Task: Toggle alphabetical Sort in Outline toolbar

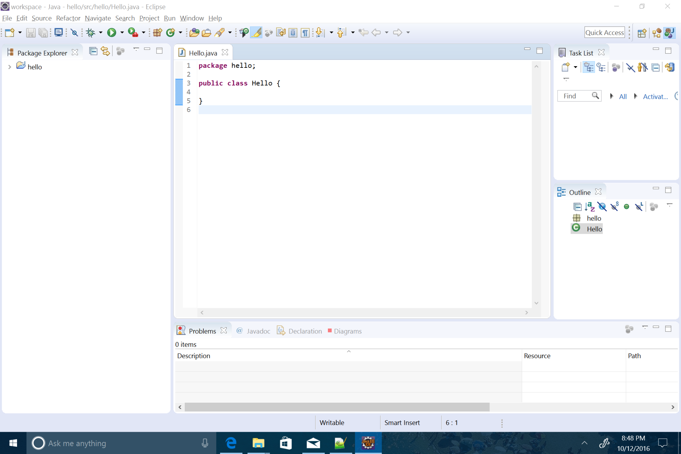Action: [x=590, y=206]
